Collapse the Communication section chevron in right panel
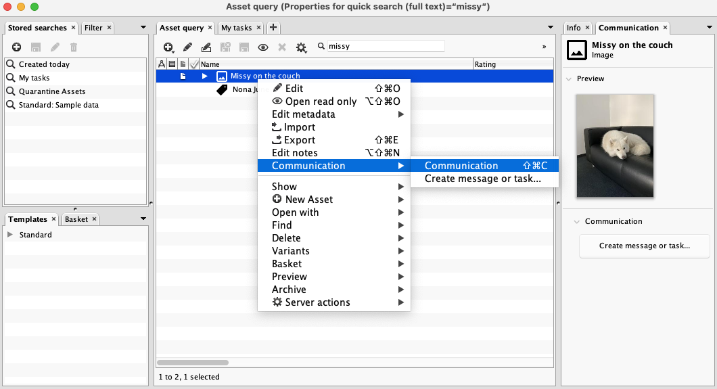The width and height of the screenshot is (717, 389). (577, 221)
